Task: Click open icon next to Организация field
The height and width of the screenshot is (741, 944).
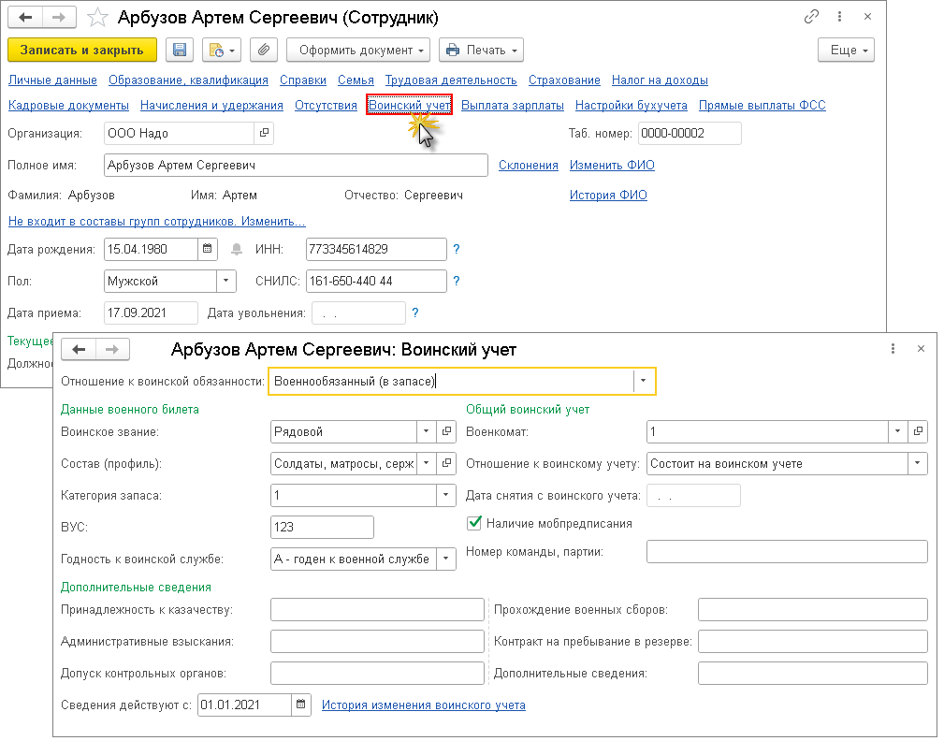Action: click(264, 134)
